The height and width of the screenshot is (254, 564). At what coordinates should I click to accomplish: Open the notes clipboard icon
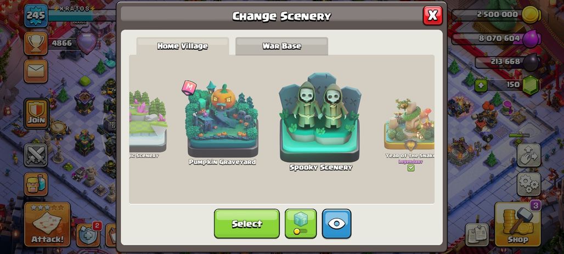477,235
